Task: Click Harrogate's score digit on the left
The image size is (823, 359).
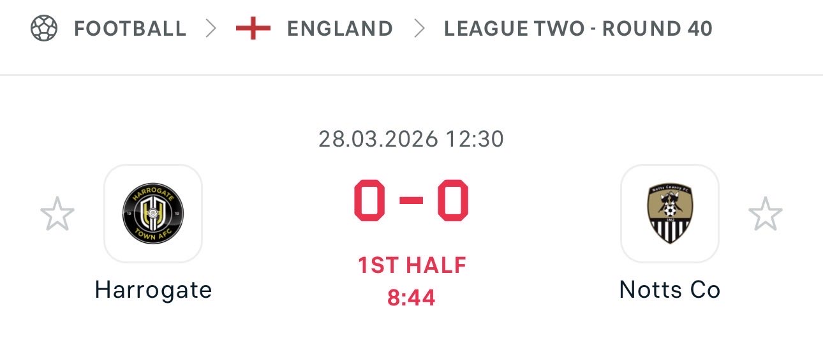Action: point(370,200)
